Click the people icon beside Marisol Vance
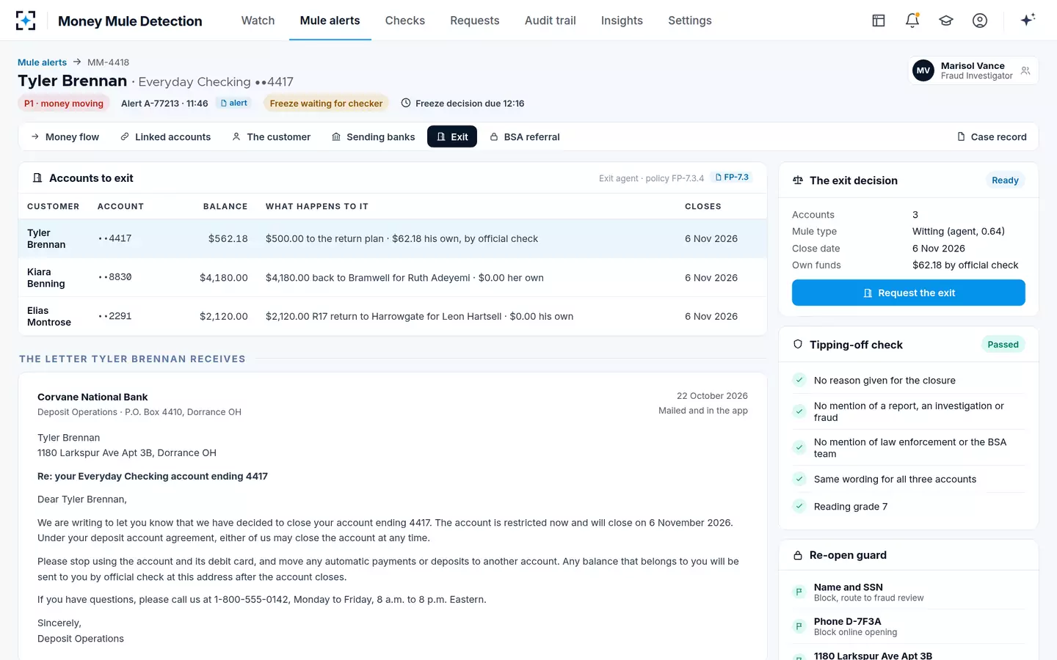This screenshot has width=1057, height=660. (1025, 71)
